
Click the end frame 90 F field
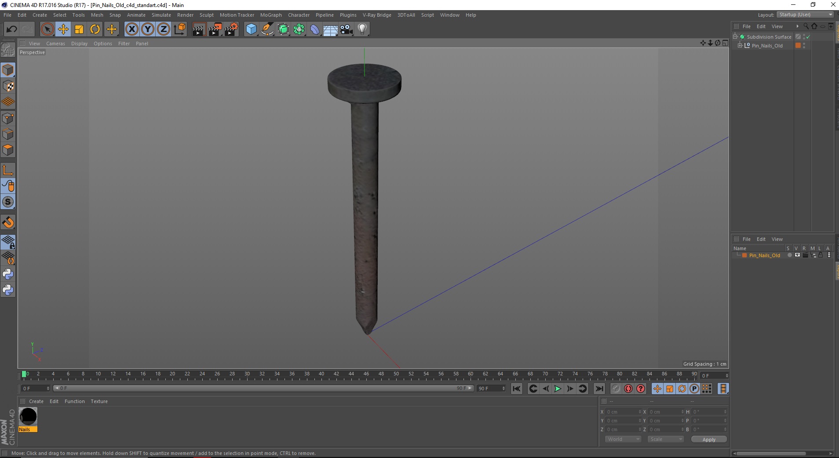491,389
